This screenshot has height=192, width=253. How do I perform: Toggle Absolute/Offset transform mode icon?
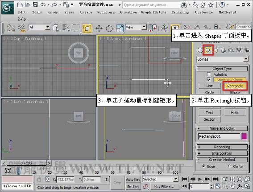pyautogui.click(x=48, y=179)
